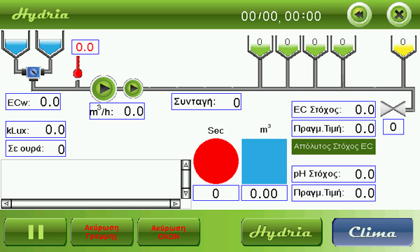The image size is (420, 252).
Task: Click the list scrollbar up arrow
Action: [x=185, y=165]
